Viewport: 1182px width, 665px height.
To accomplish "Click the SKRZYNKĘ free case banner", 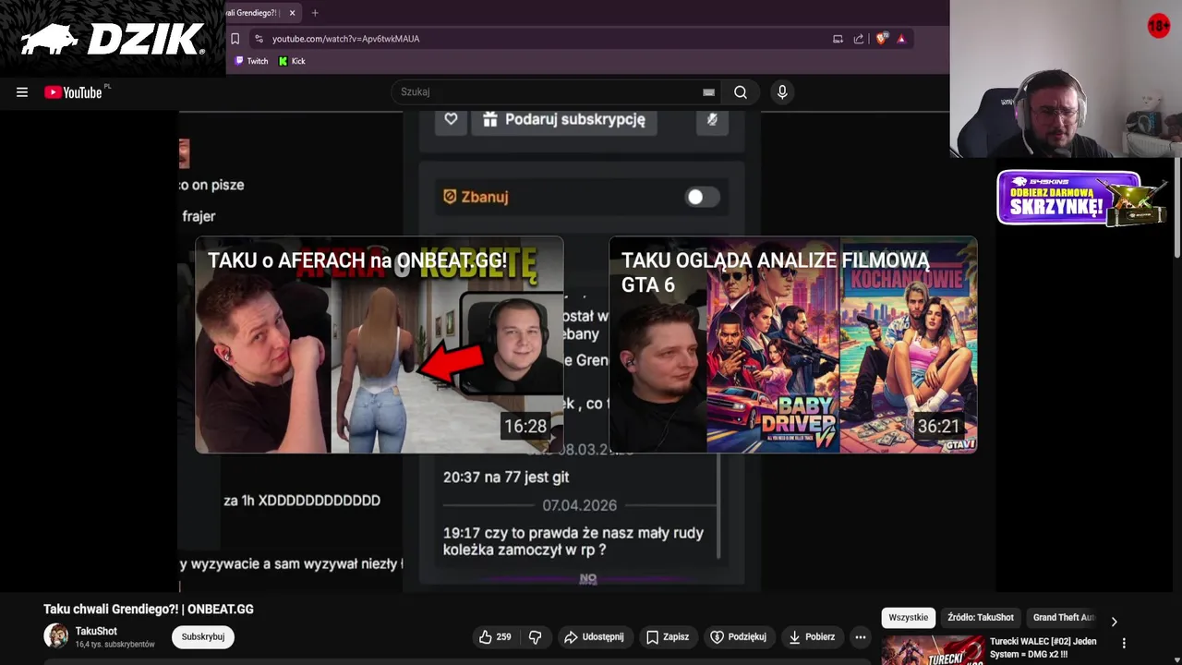I will (x=1081, y=199).
